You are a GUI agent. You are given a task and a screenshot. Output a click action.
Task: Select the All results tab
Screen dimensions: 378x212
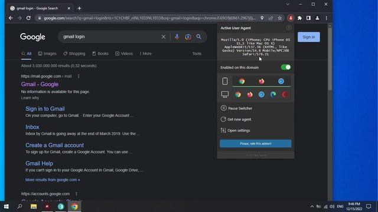[x=26, y=54]
